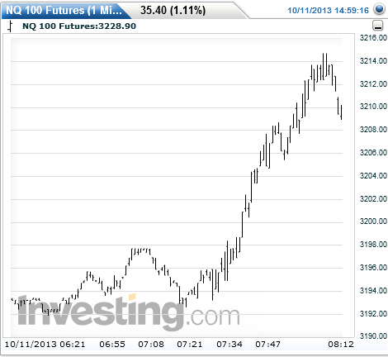Click the blue round button beside the timestamp

tap(380, 9)
